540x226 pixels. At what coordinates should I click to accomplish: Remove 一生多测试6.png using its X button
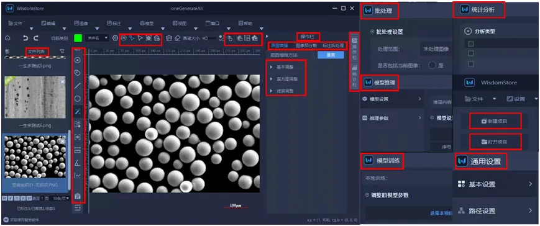pos(62,81)
